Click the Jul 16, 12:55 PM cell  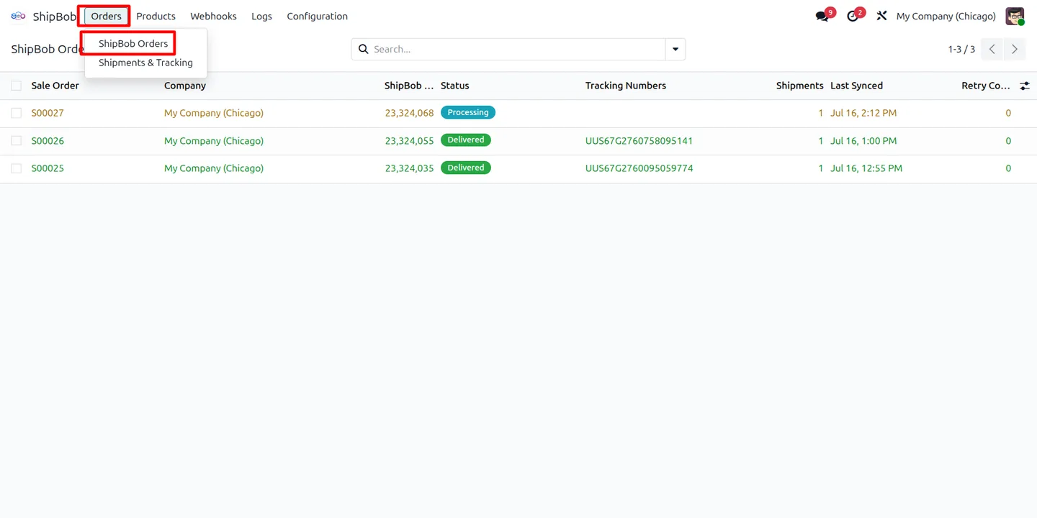(866, 168)
